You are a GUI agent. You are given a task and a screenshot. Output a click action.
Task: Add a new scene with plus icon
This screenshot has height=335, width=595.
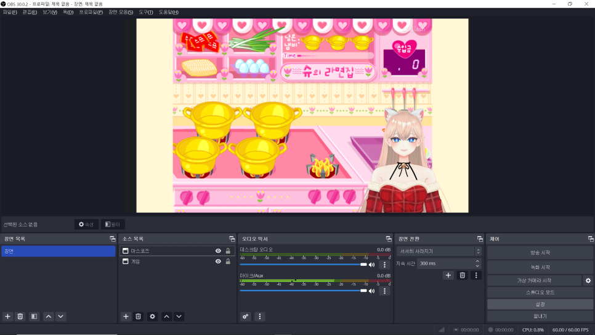7,316
